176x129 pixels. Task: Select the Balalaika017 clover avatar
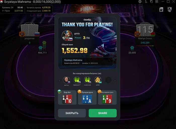tap(77, 80)
